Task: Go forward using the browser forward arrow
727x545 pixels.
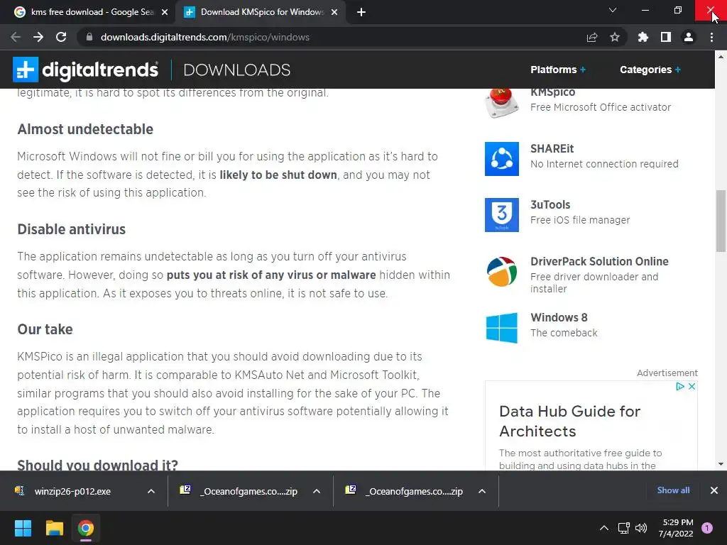Action: [38, 37]
